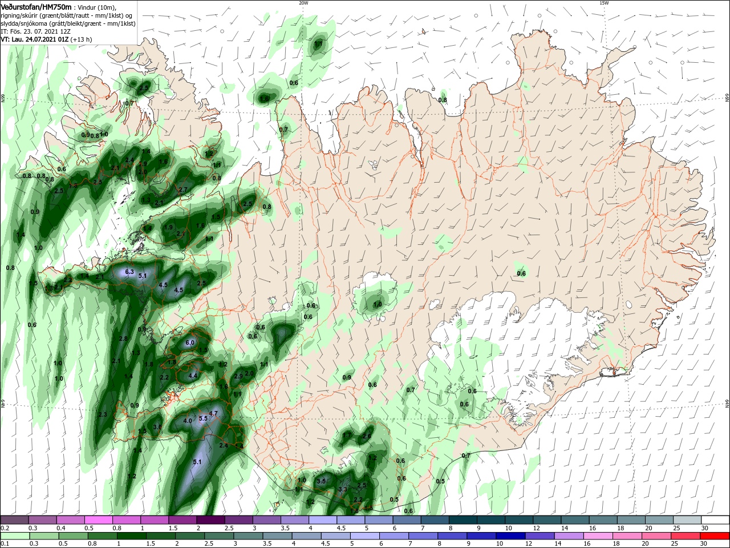The image size is (730, 548).
Task: Select the snow swatch starting at 6
Action: pyautogui.click(x=407, y=520)
